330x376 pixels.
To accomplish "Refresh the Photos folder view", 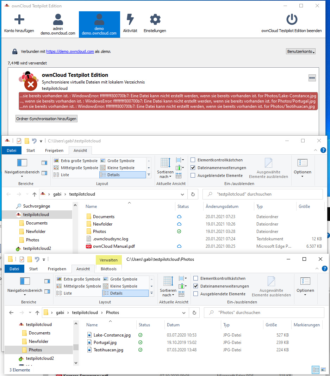I will (x=194, y=313).
